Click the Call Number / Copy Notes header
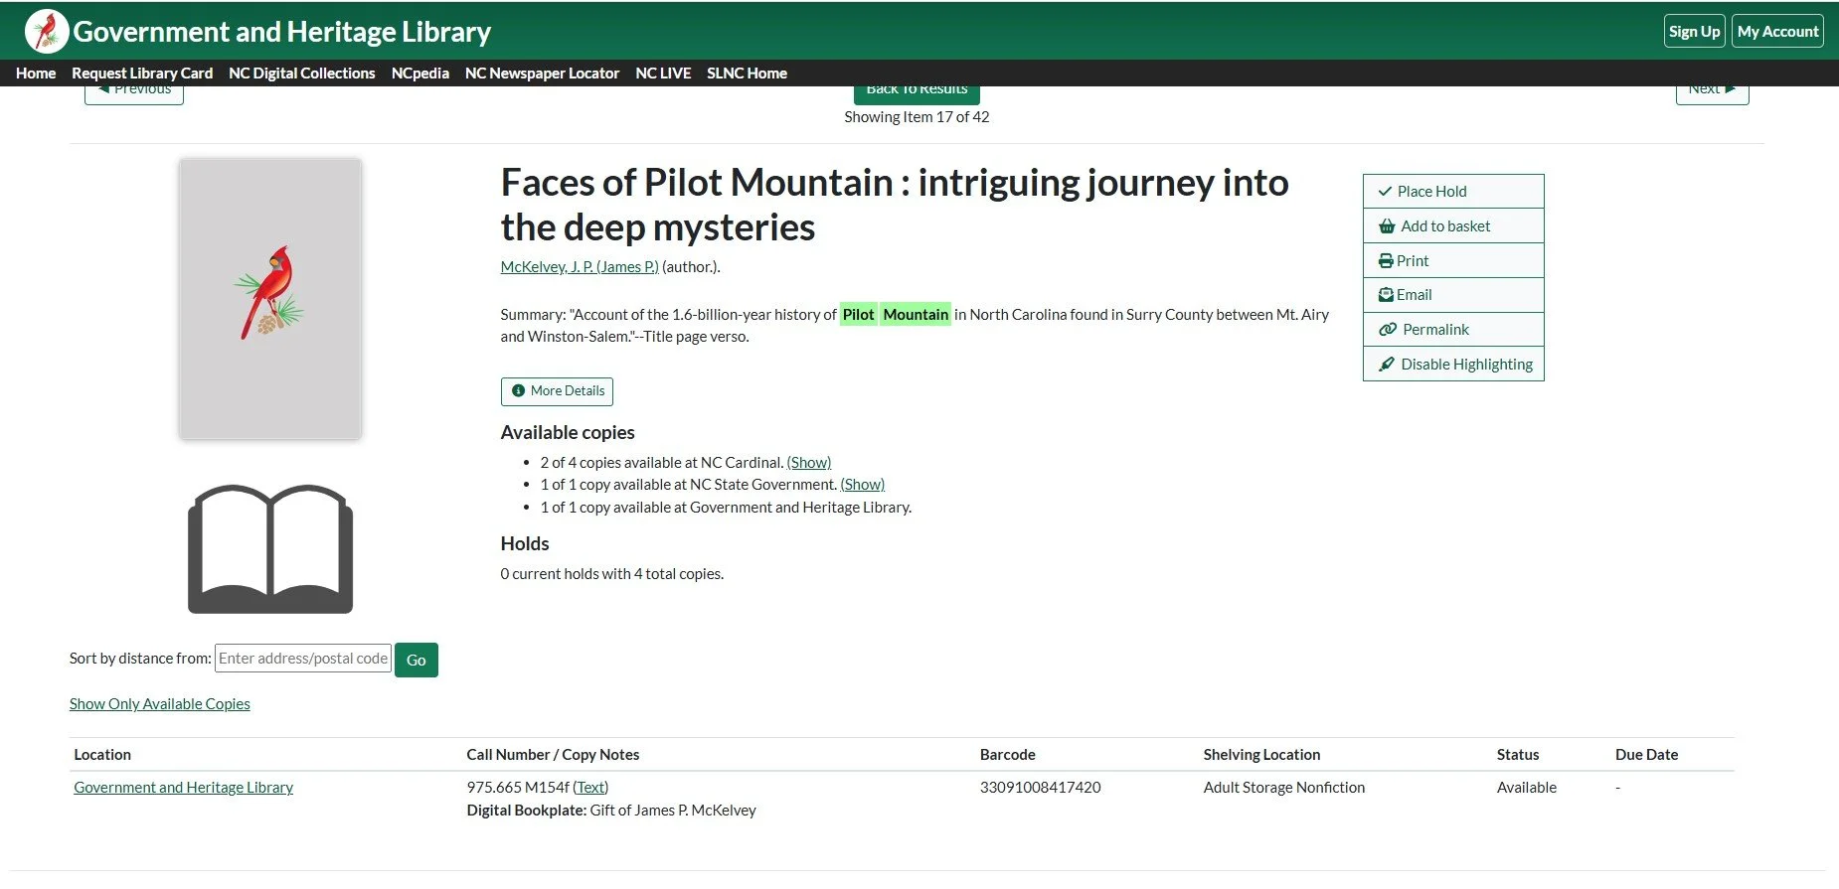This screenshot has width=1839, height=889. (554, 755)
